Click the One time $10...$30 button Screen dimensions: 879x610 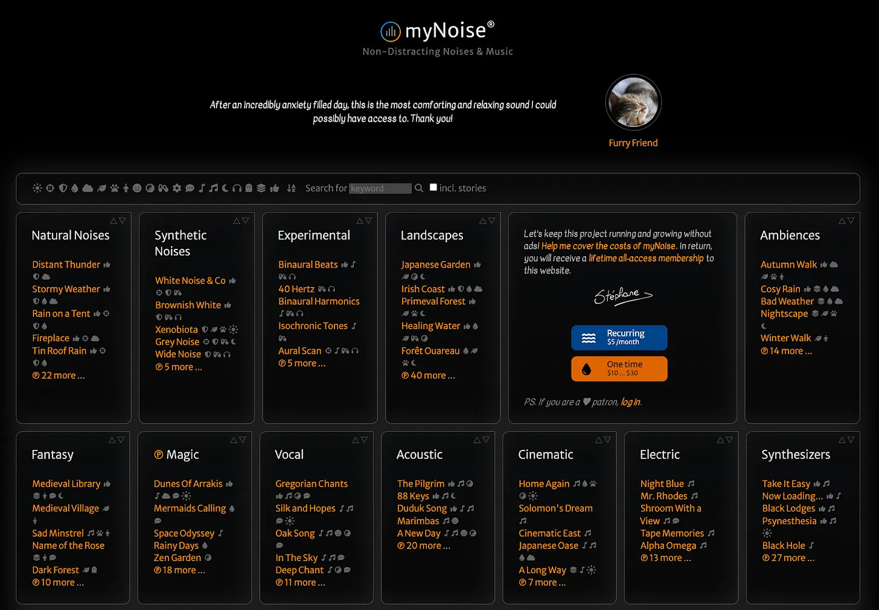pyautogui.click(x=619, y=368)
